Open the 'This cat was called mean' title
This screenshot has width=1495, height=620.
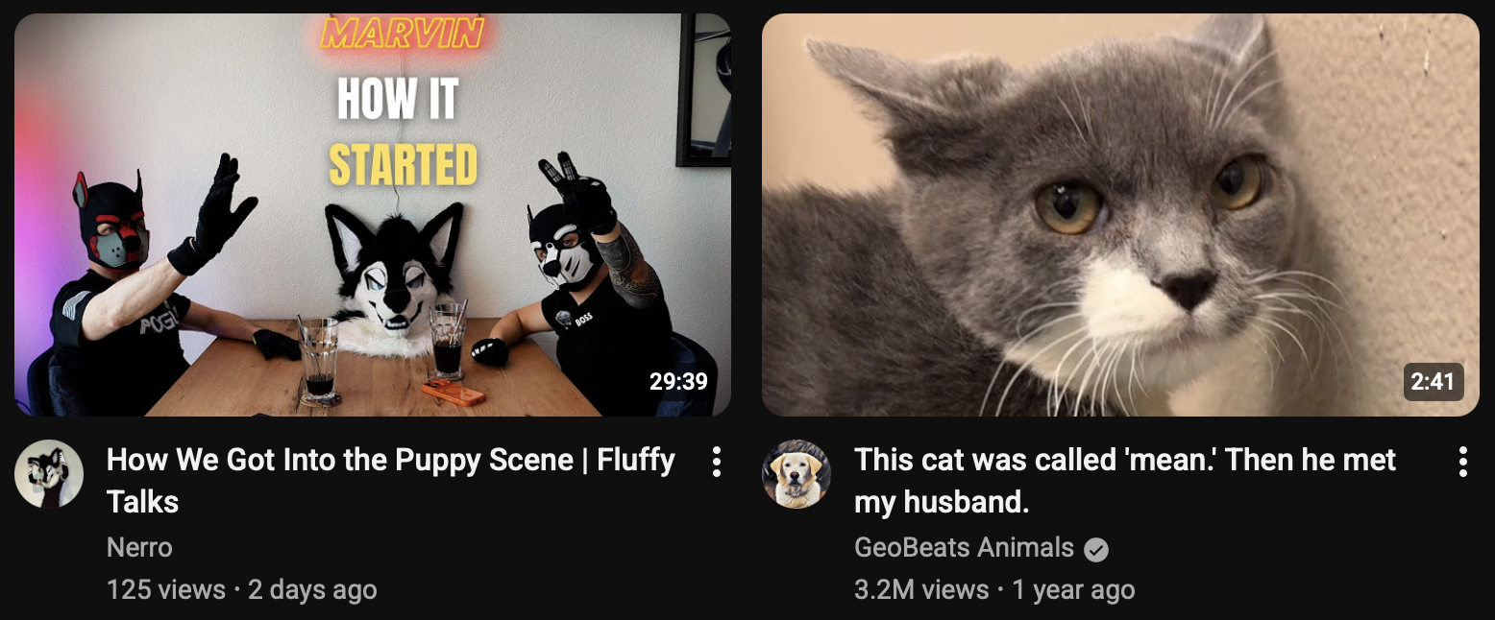point(1125,480)
